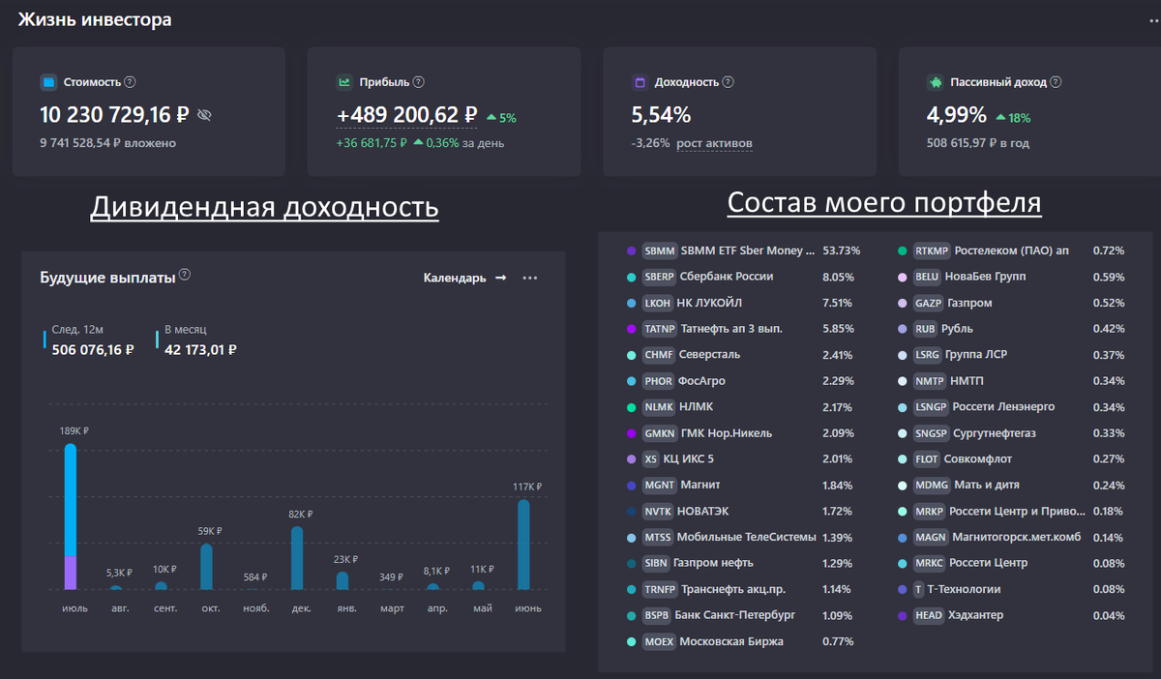The image size is (1161, 679).
Task: Select the SIBN ticker badge
Action: [x=657, y=563]
